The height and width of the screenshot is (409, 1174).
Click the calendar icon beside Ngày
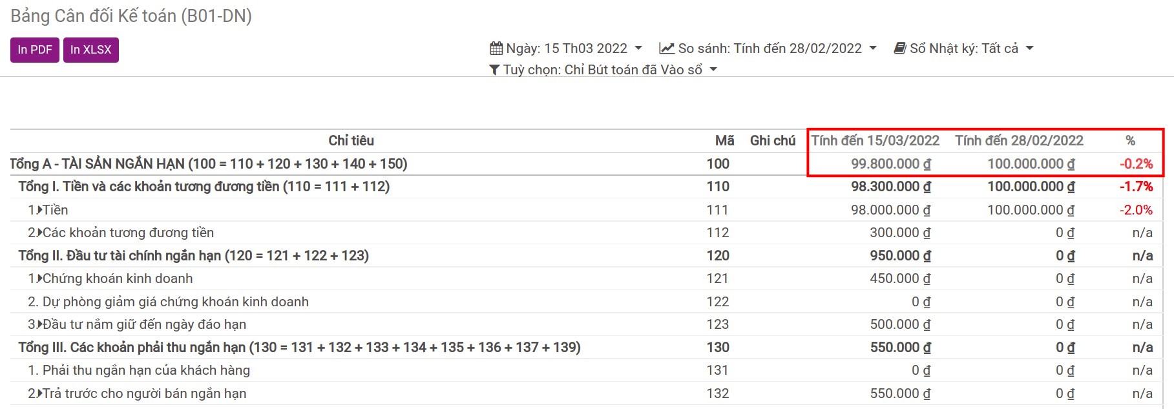(496, 48)
